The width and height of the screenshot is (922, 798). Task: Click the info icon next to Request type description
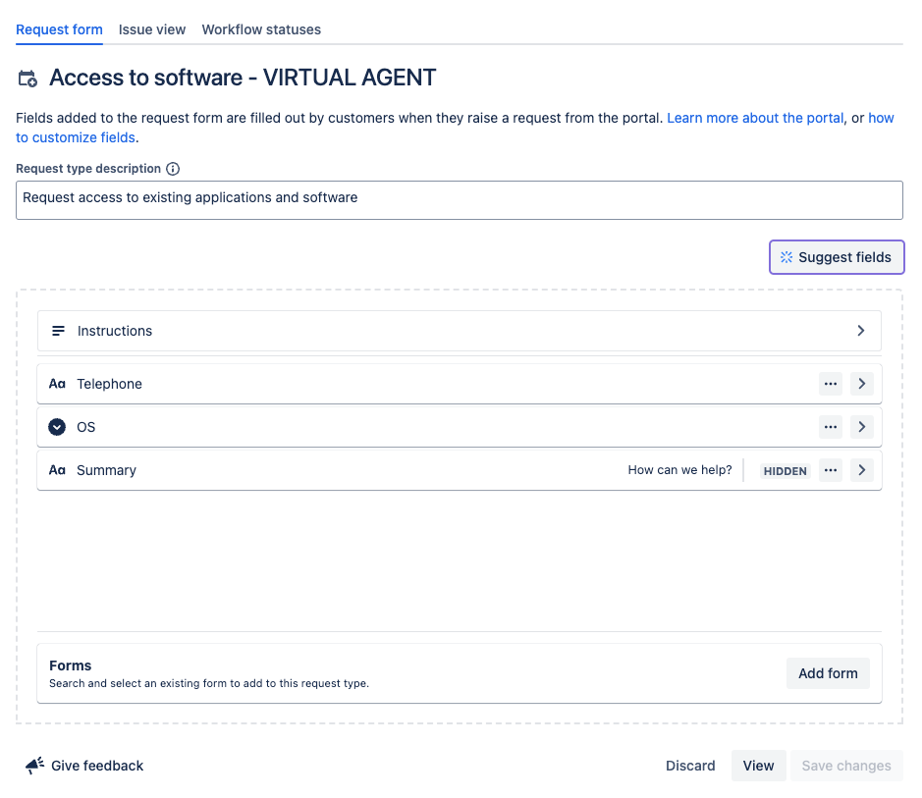[172, 169]
